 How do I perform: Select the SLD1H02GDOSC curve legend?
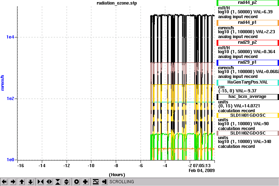click(x=248, y=133)
